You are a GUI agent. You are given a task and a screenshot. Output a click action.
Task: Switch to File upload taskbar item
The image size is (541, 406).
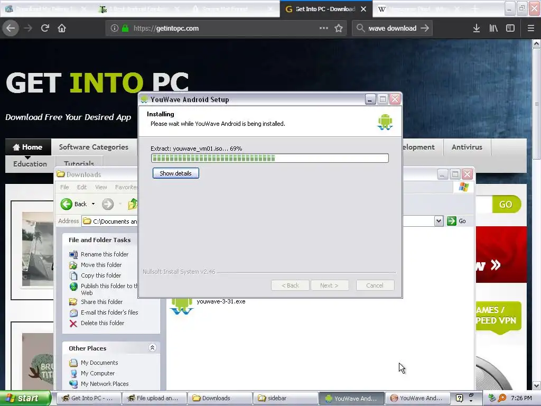coord(154,399)
